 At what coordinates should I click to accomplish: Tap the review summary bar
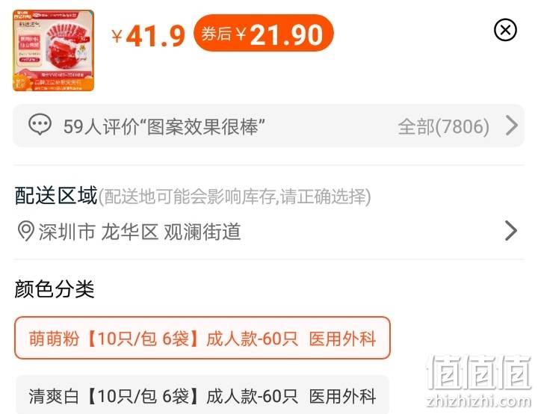coord(269,126)
